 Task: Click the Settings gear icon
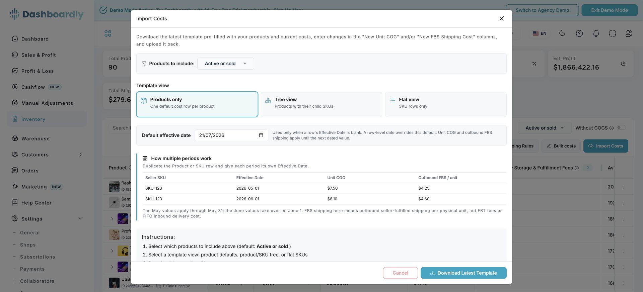15,218
